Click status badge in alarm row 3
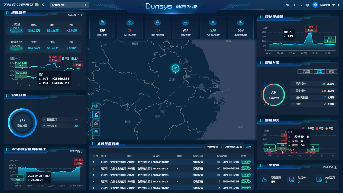Viewport: 343px width, 193px height. [246, 175]
